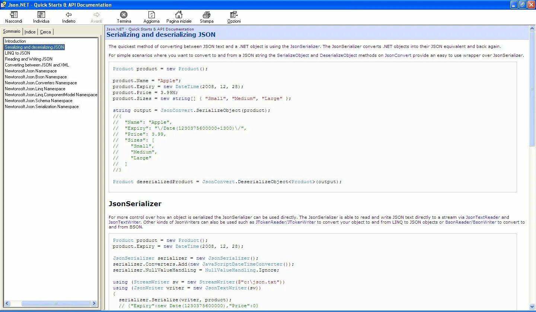Viewport: 536px width, 312px height.
Task: Click 'Serializing and deserializing JSON' page title
Action: pos(161,35)
